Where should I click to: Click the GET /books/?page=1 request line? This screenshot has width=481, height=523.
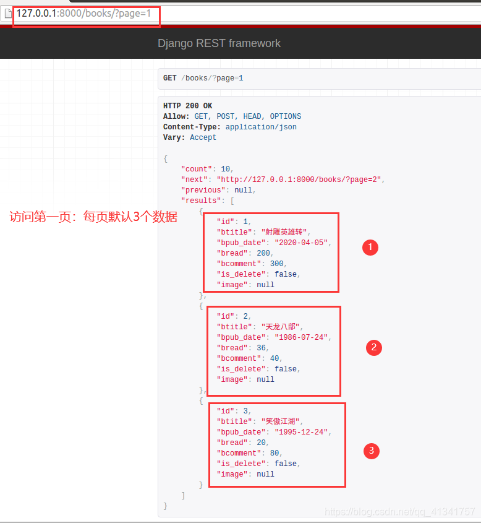[203, 78]
